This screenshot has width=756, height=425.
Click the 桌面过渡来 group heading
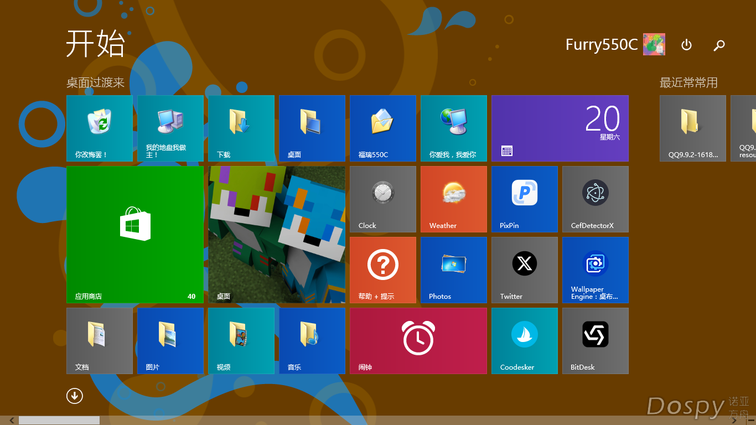tap(95, 83)
